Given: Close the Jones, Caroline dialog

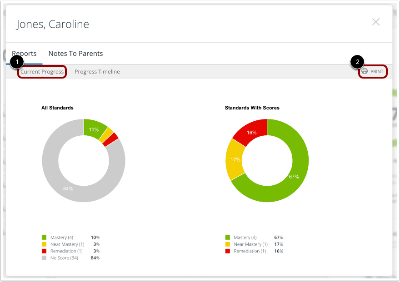Looking at the screenshot, I should pos(376,22).
